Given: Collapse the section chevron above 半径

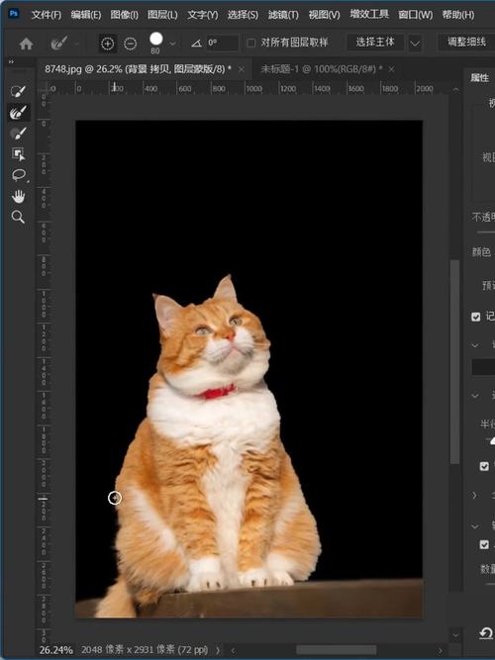Looking at the screenshot, I should pos(475,396).
